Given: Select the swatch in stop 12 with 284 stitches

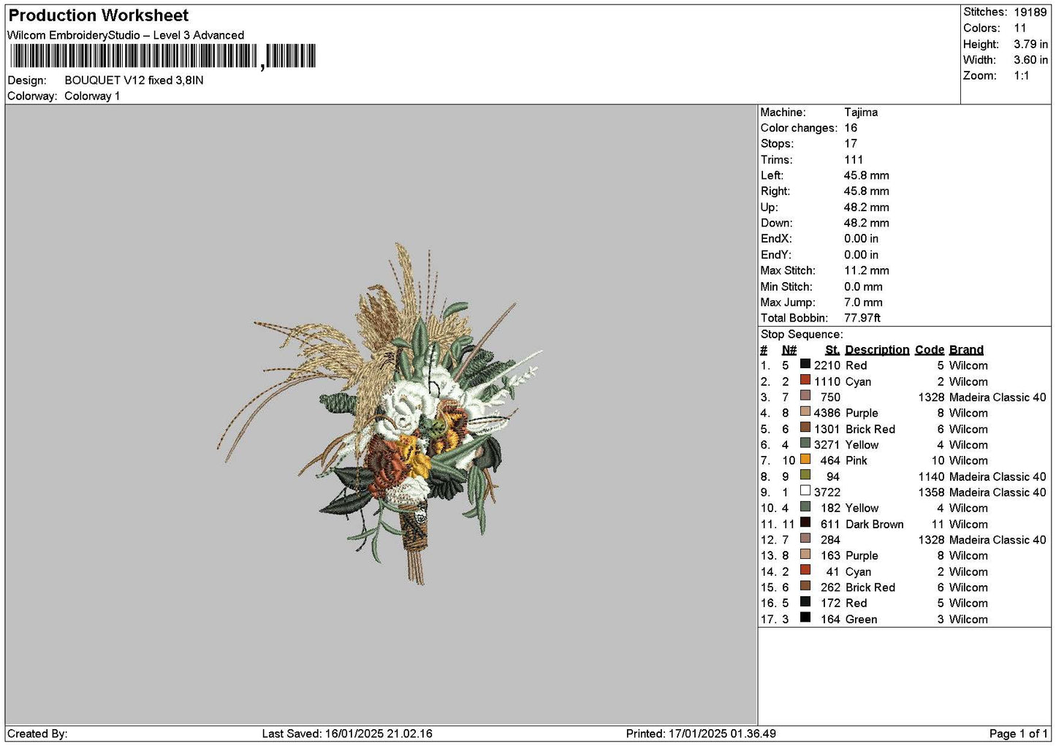Looking at the screenshot, I should point(805,538).
